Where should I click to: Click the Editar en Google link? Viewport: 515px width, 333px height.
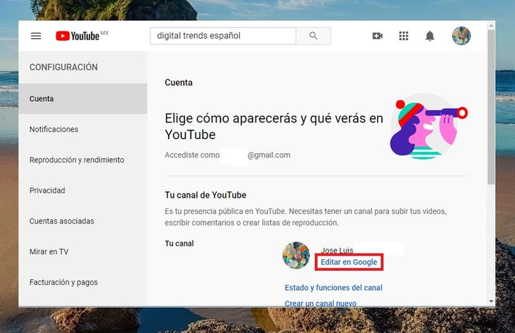click(x=349, y=262)
